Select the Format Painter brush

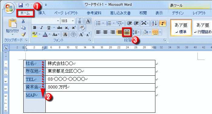click(23, 34)
